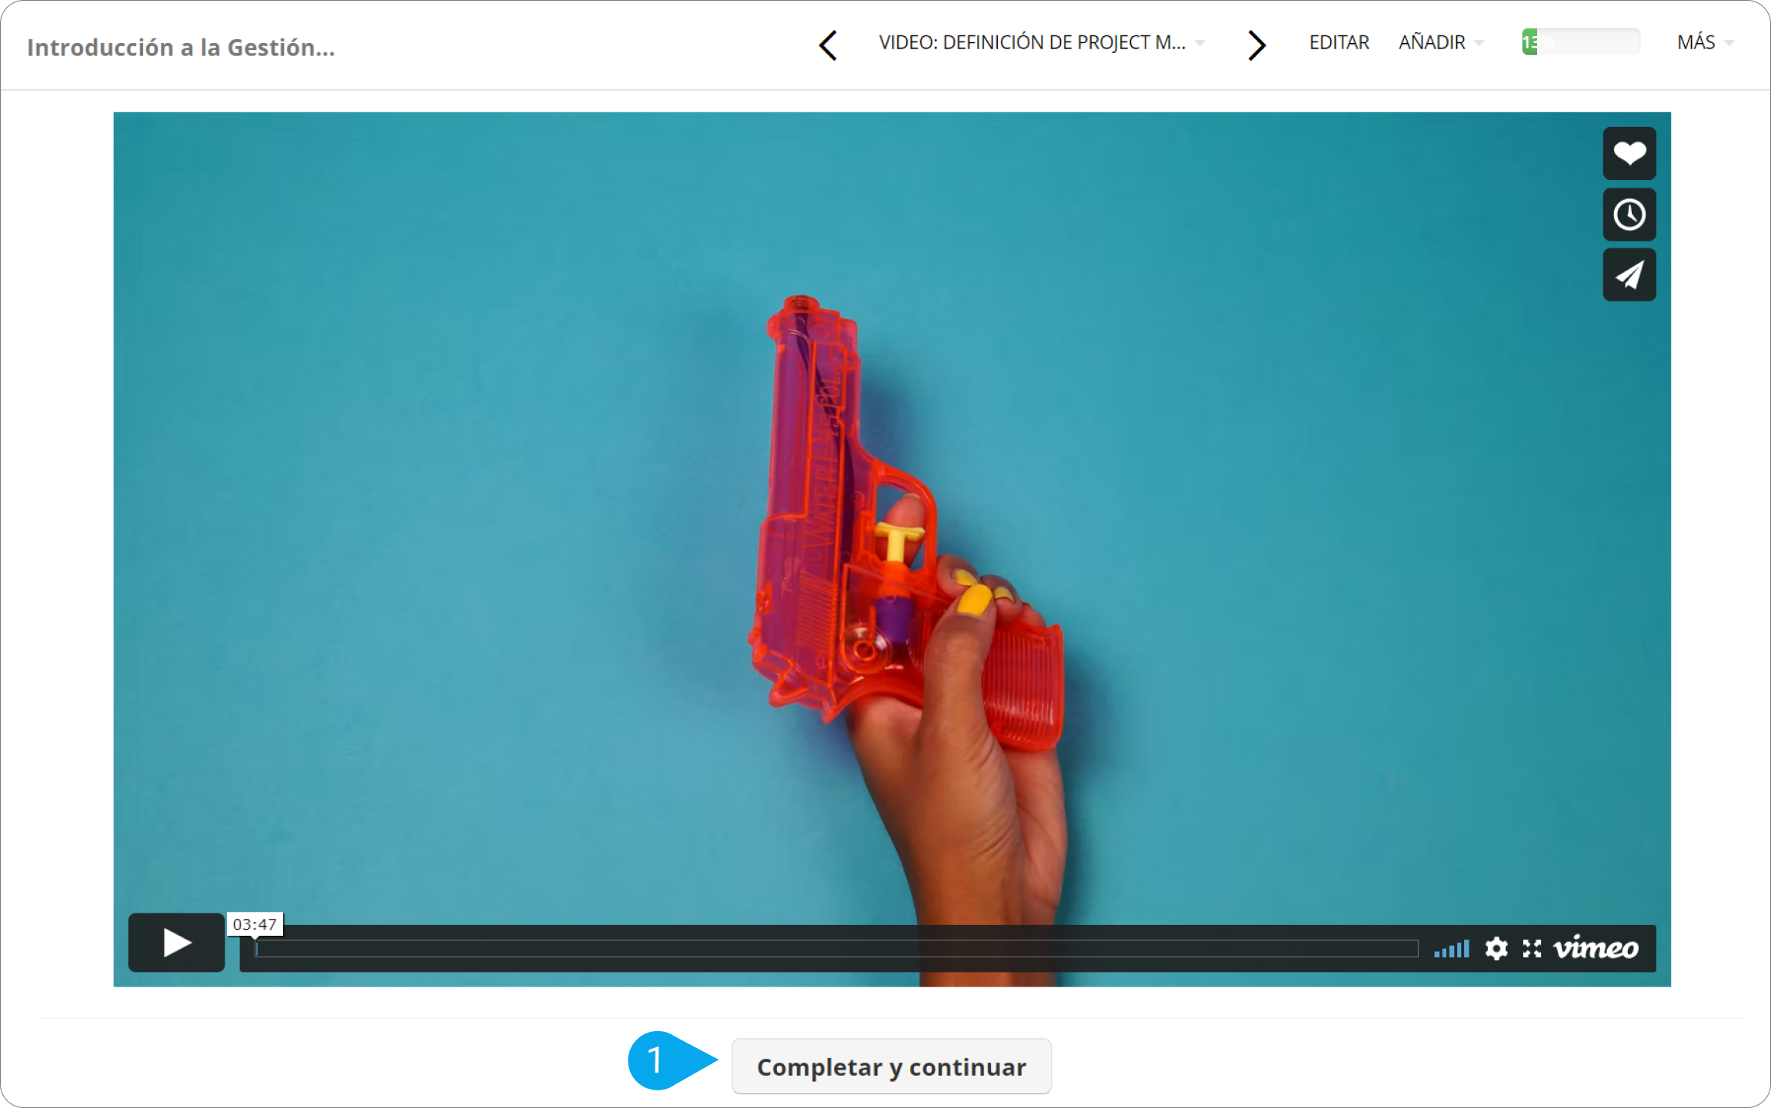Click the blue number 1 step marker
Image resolution: width=1771 pixels, height=1108 pixels.
(x=656, y=1060)
